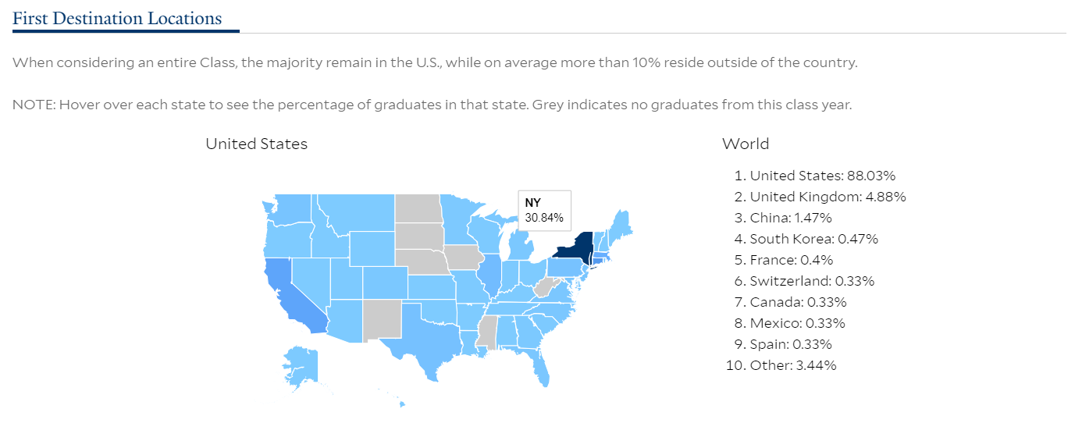Select United Kingdom: 4.88% list entry

828,197
